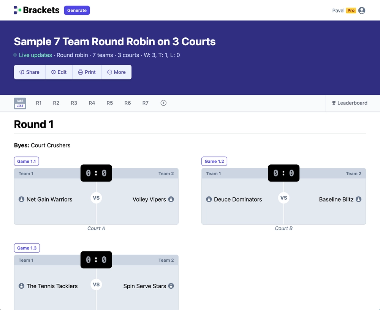Screen dimensions: 380x310
Task: Select team name Baseline Blitz
Action: [336, 199]
